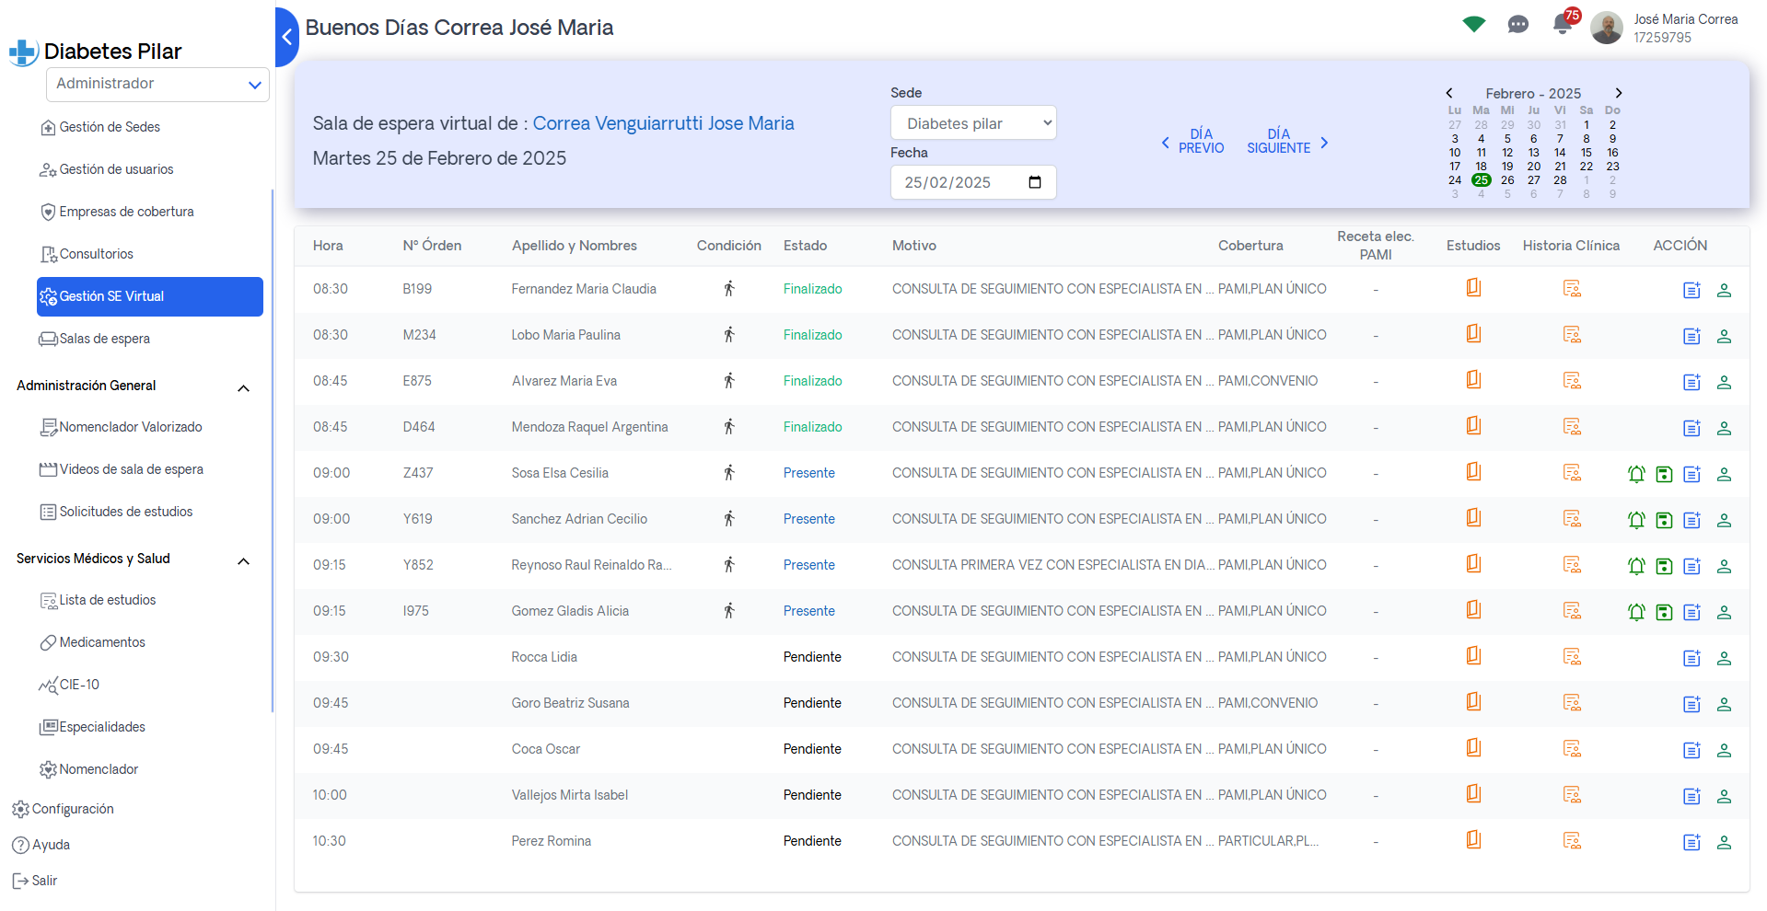Open the notes icon for Mendoza Raquel Argentina
Image resolution: width=1767 pixels, height=911 pixels.
coord(1691,428)
